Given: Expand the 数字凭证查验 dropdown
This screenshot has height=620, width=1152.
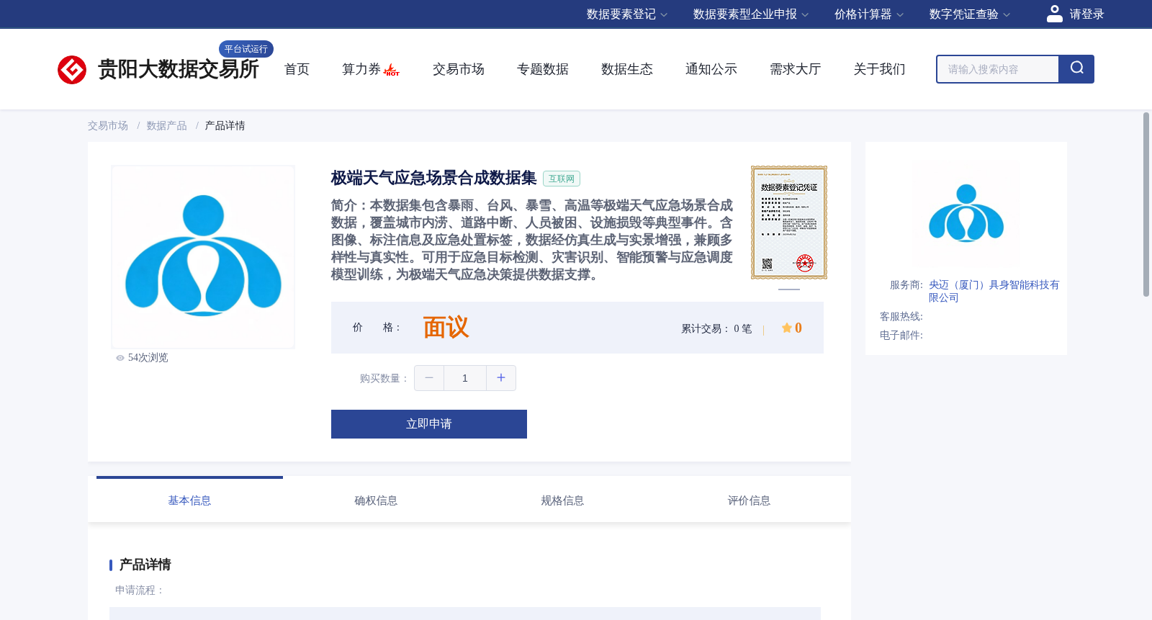Looking at the screenshot, I should coord(970,14).
